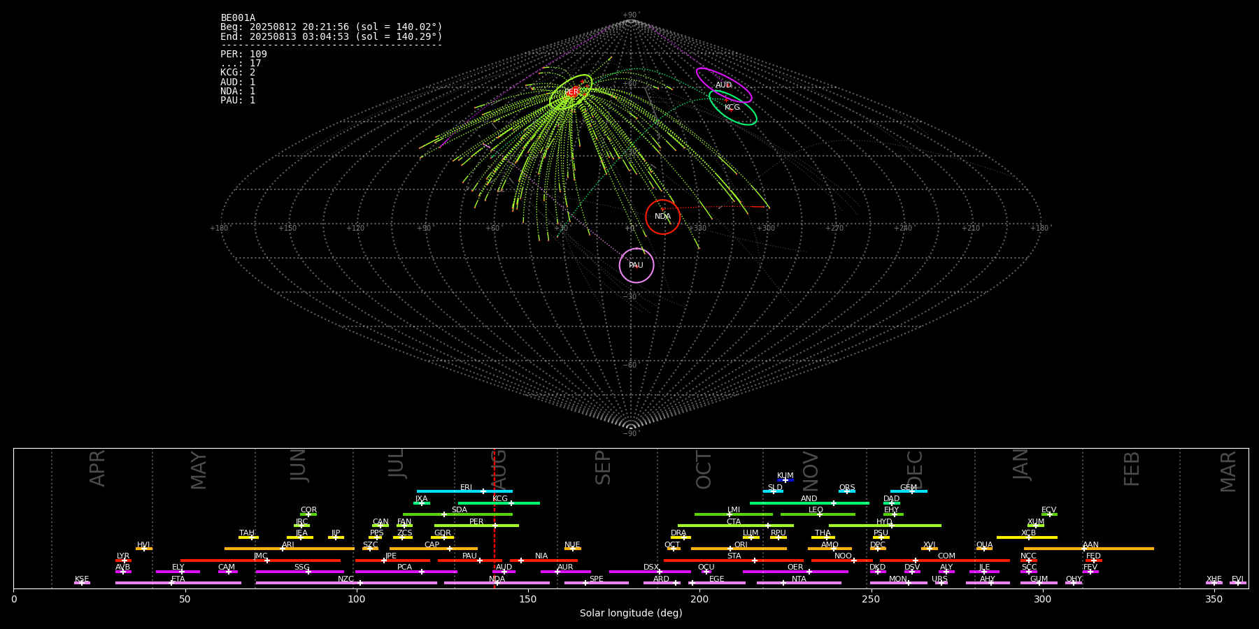This screenshot has width=1259, height=629.
Task: Click the red COM shower bar
Action: pyautogui.click(x=945, y=560)
